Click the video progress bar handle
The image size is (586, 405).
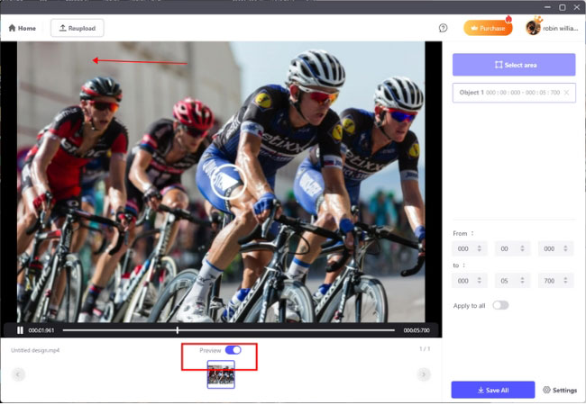tap(177, 330)
